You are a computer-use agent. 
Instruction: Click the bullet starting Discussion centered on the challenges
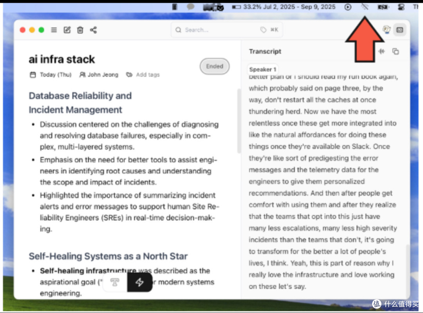tap(129, 136)
